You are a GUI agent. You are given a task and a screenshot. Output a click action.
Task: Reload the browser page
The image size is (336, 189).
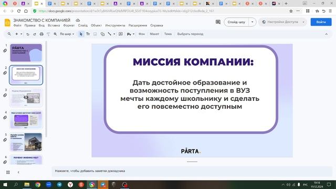click(19, 11)
